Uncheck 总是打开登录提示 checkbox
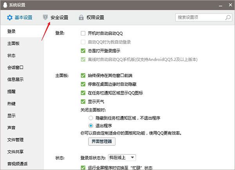This screenshot has height=170, width=235. point(83,50)
